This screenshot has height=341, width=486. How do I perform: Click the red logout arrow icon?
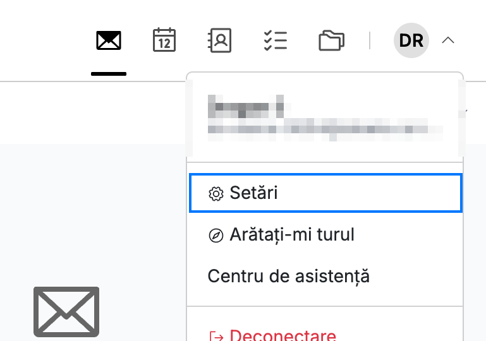[216, 337]
